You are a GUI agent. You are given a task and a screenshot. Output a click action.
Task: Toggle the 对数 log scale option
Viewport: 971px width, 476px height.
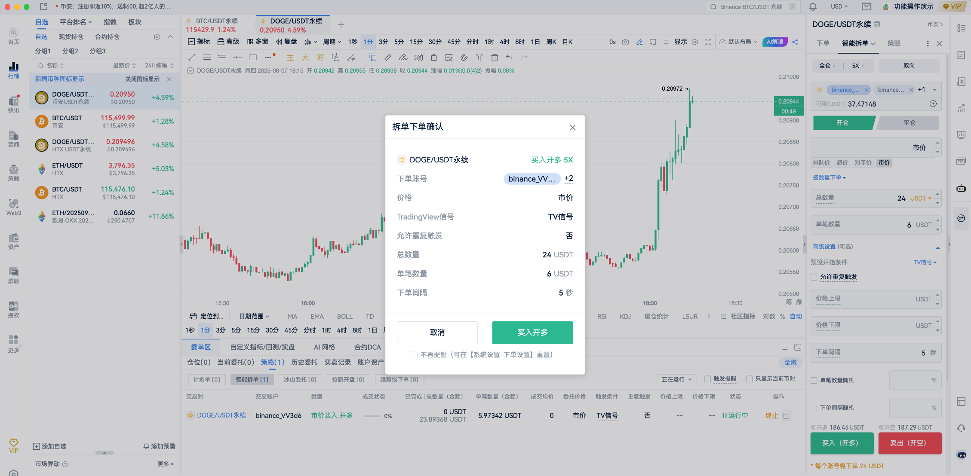[x=769, y=316]
